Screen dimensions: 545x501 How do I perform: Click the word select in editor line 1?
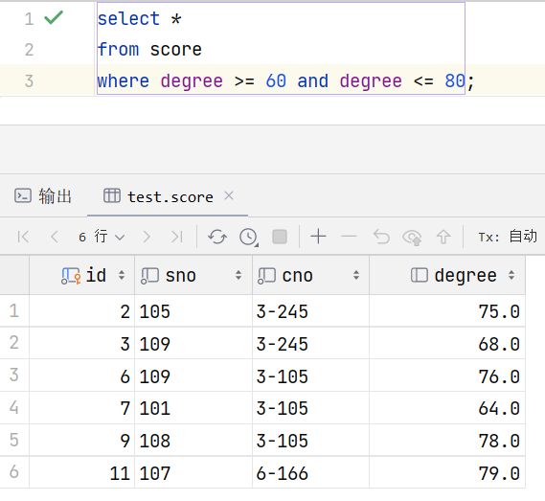point(128,18)
